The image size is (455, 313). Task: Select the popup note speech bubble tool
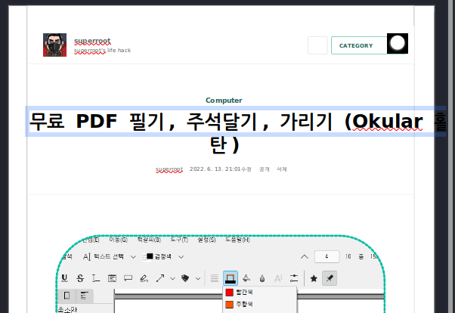(128, 278)
